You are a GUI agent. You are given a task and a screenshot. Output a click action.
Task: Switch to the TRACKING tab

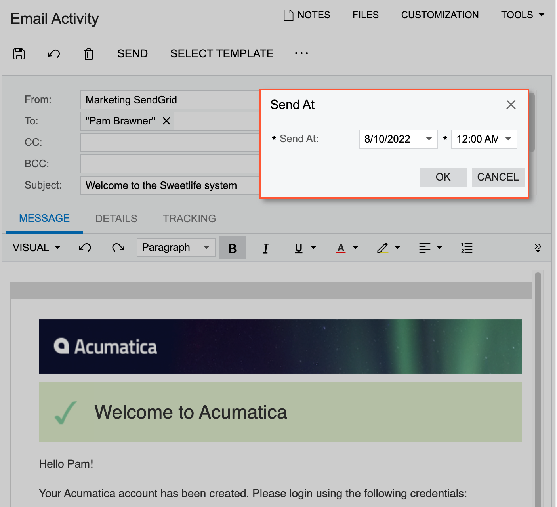189,218
